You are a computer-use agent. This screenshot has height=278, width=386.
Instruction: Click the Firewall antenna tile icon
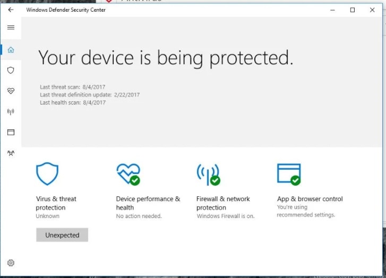208,173
